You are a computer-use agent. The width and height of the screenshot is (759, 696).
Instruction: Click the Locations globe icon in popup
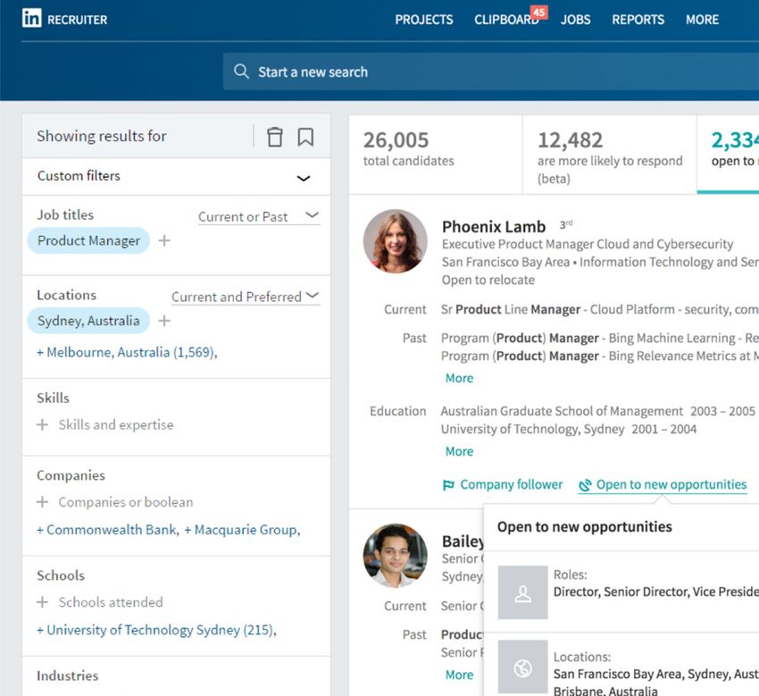[x=522, y=667]
